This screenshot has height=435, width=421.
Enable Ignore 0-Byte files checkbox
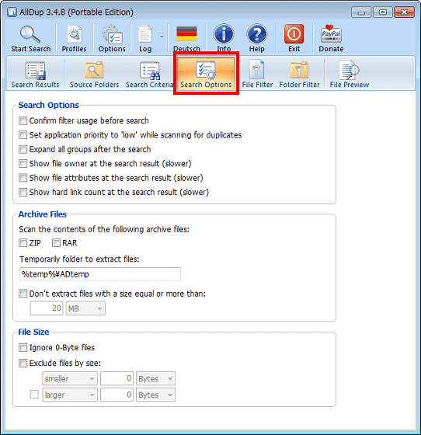click(x=23, y=348)
